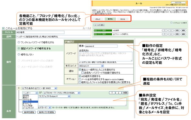Edit the AES暗号 rule

[x=183, y=30]
